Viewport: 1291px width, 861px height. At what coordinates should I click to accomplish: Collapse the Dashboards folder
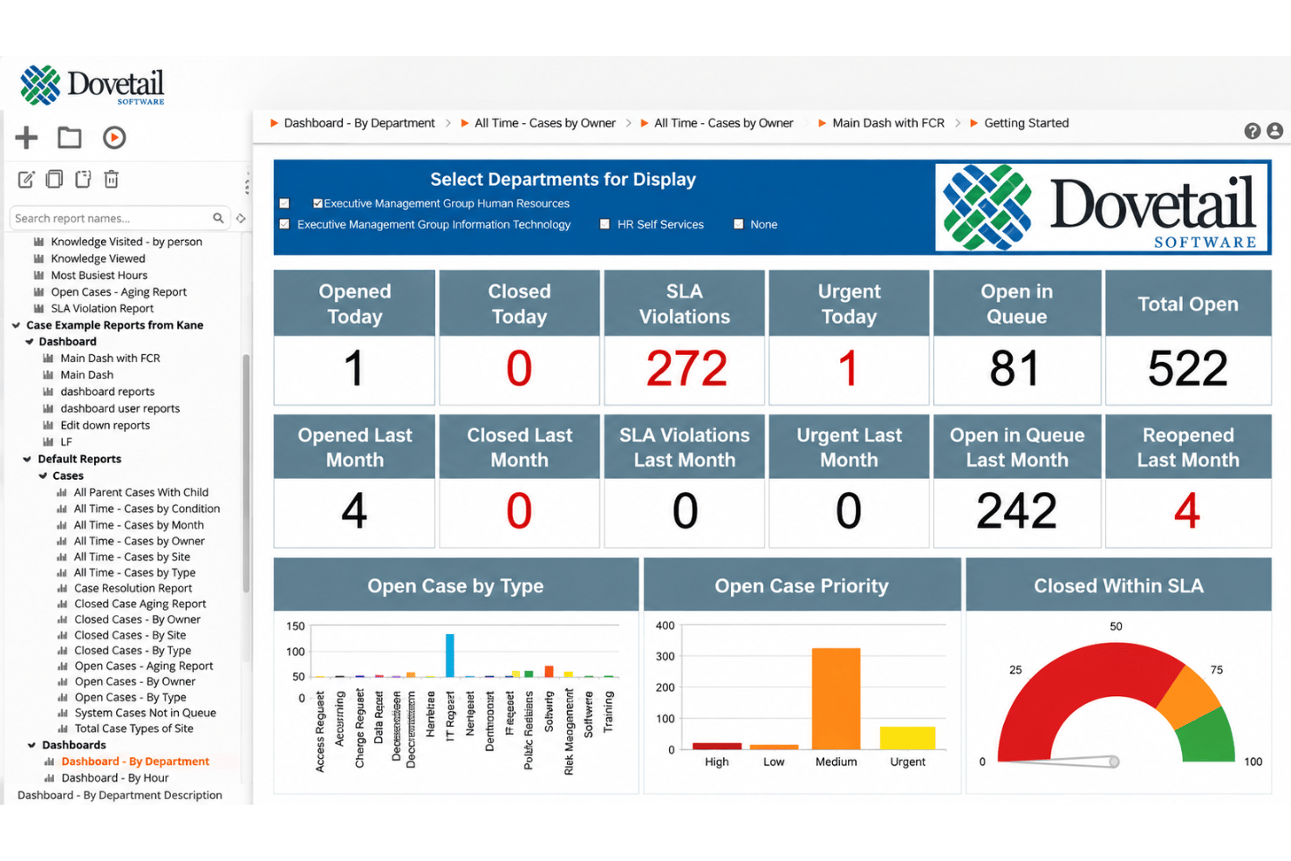tap(31, 745)
